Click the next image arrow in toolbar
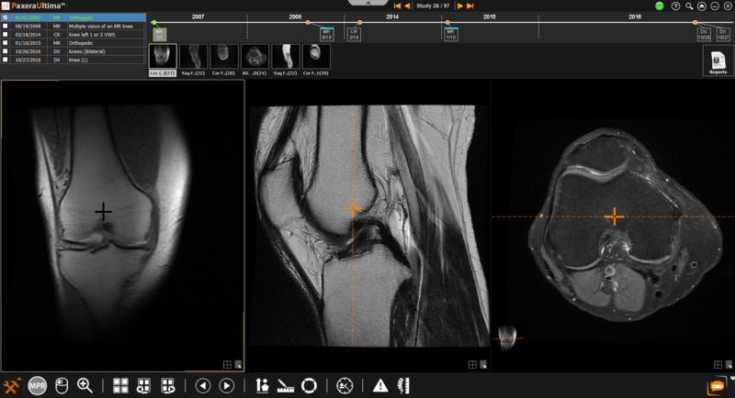Image resolution: width=735 pixels, height=398 pixels. pyautogui.click(x=226, y=385)
